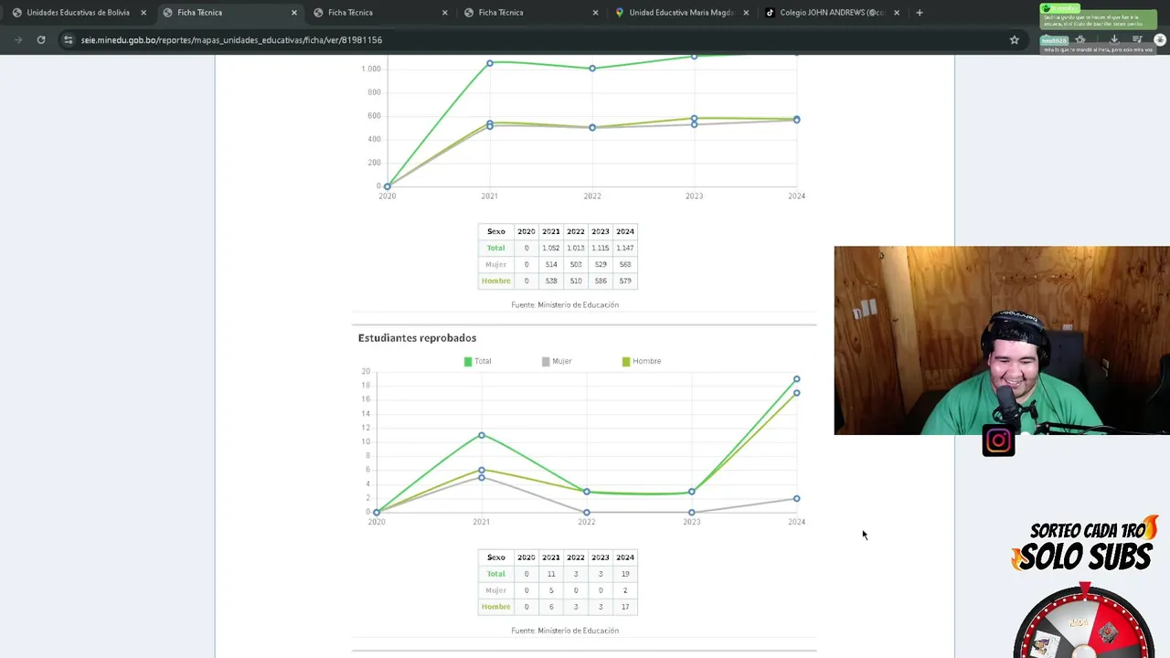Click Total 2022 point in upper chart
The height and width of the screenshot is (658, 1170).
[x=592, y=68]
